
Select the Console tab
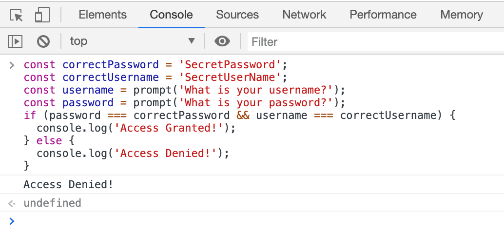(x=171, y=15)
